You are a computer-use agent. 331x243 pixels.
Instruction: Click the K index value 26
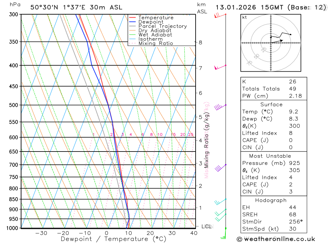click(293, 82)
